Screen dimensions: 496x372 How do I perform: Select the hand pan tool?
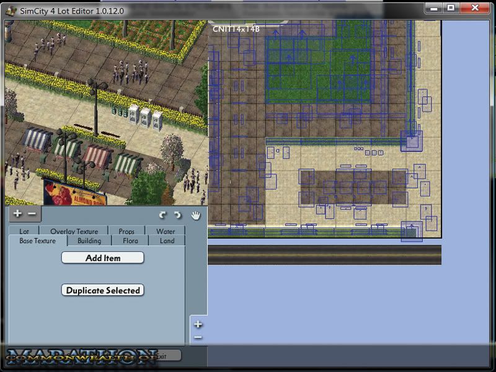(x=196, y=215)
